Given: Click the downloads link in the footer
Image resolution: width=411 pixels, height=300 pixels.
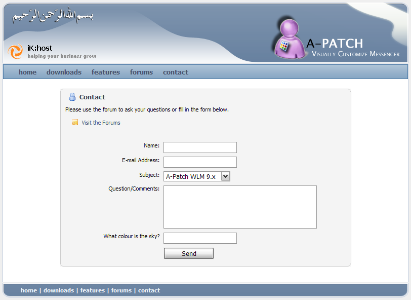Looking at the screenshot, I should pyautogui.click(x=59, y=290).
